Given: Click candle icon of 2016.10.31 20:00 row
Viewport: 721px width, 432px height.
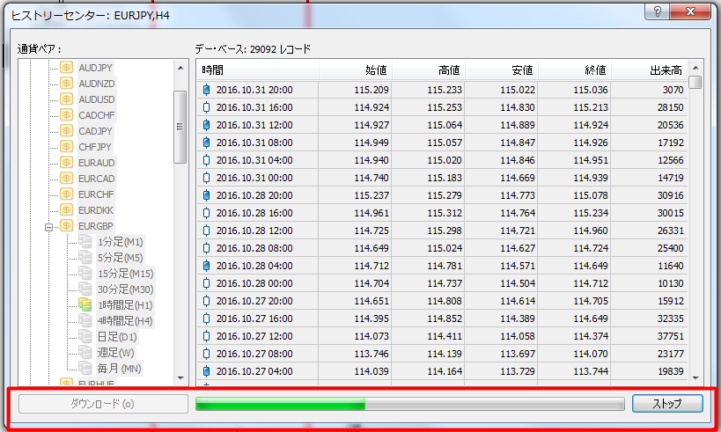Looking at the screenshot, I should (x=207, y=90).
